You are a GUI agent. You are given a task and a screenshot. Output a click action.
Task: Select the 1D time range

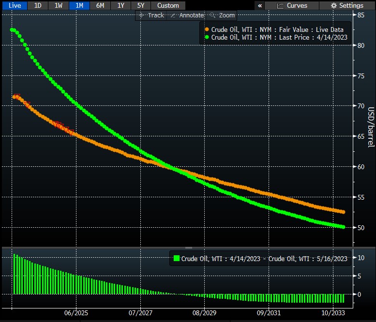point(38,5)
